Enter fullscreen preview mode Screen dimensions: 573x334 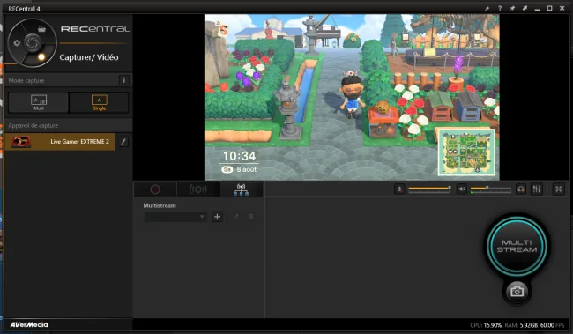(558, 189)
